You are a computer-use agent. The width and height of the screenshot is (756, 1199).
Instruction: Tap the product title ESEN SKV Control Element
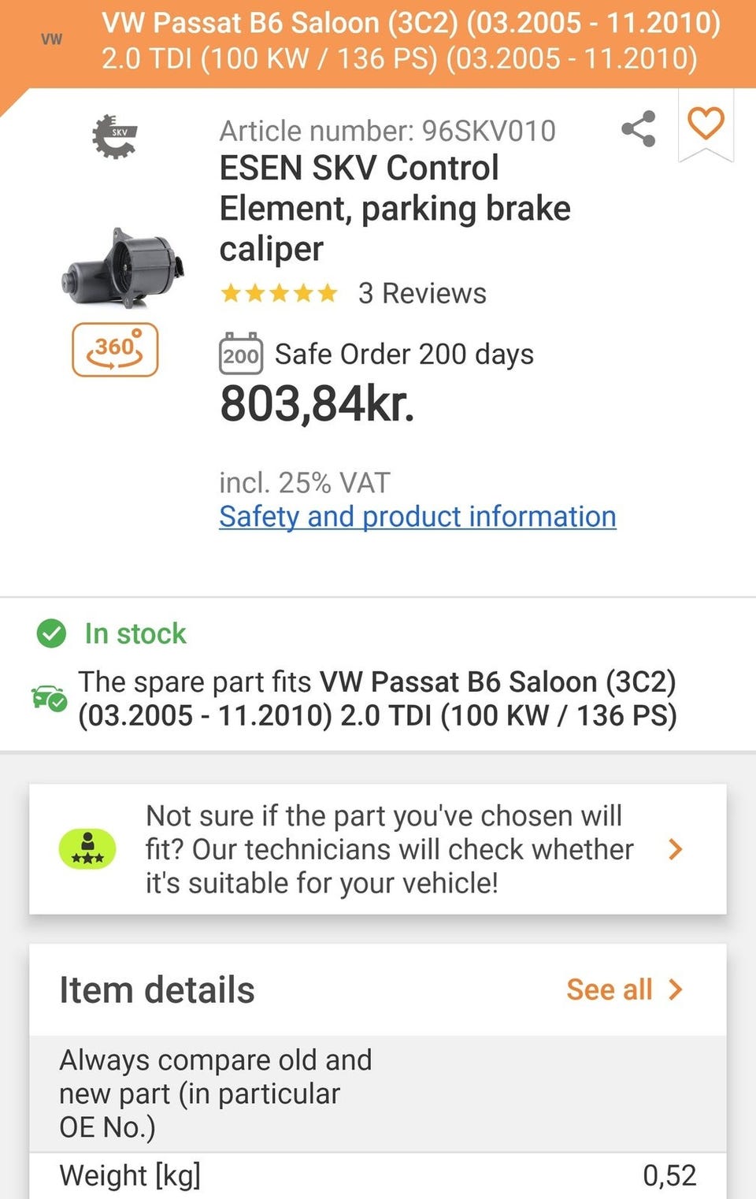(394, 208)
